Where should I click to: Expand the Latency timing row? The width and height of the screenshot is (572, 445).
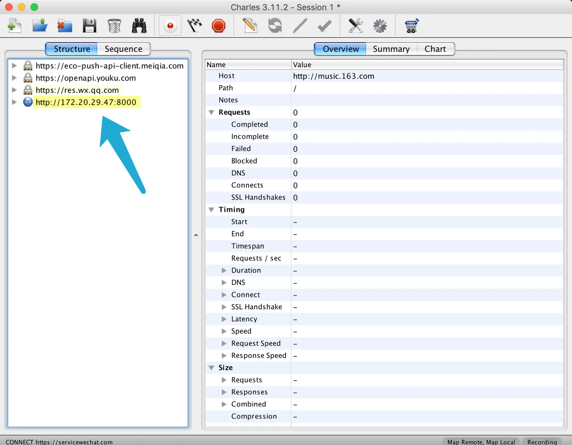point(224,319)
